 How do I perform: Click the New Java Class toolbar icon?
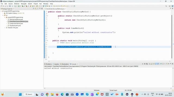pos(33,6)
